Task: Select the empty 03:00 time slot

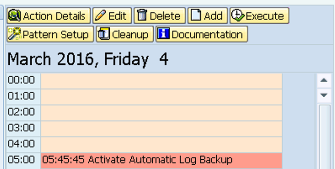Action: click(161, 129)
